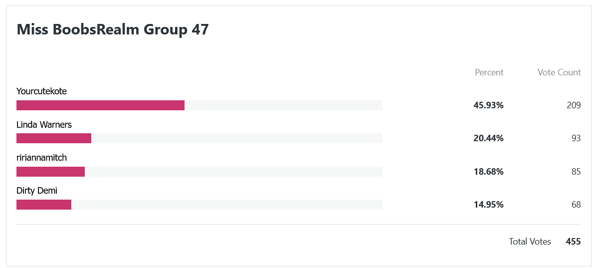This screenshot has height=268, width=592.
Task: Select the Linda Warners option label
Action: pos(44,124)
